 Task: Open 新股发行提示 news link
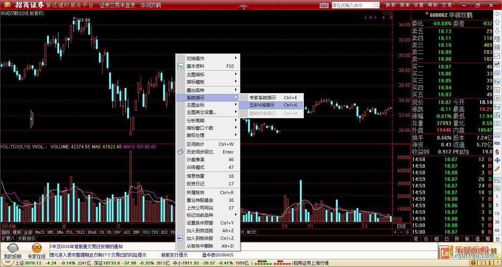coord(174,255)
